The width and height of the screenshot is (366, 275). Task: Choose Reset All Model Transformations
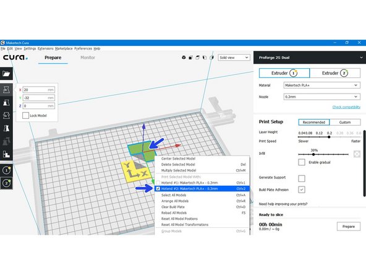pyautogui.click(x=202, y=224)
